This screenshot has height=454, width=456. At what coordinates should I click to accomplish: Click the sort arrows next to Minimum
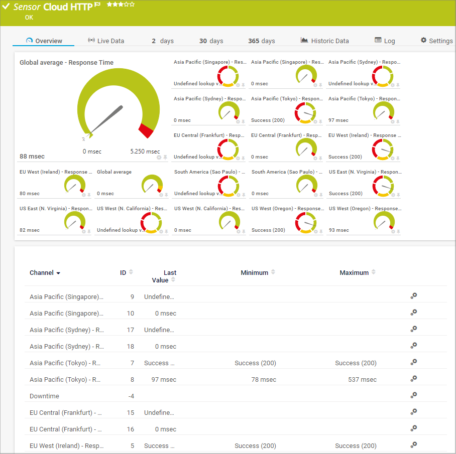click(273, 272)
